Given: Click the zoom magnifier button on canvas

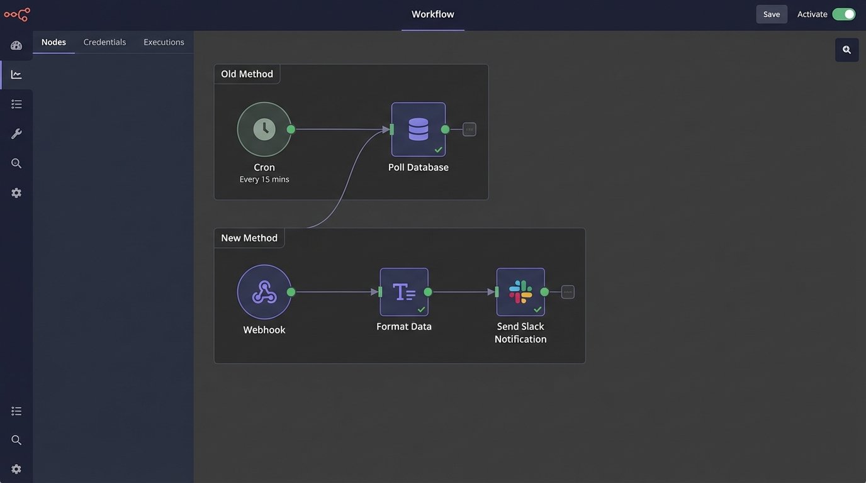Looking at the screenshot, I should click(846, 50).
